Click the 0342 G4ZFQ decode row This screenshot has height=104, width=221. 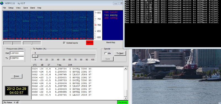click(x=62, y=80)
